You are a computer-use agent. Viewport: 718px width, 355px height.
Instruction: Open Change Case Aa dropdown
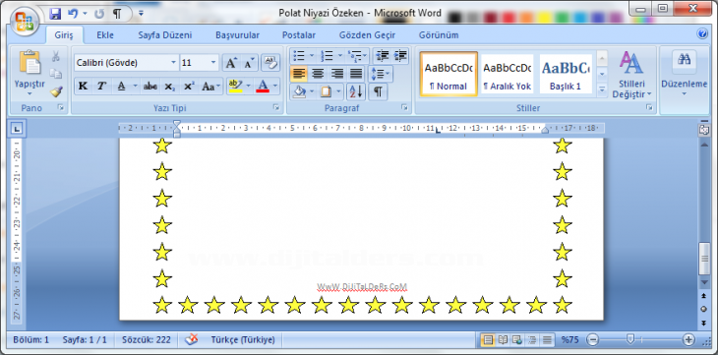pyautogui.click(x=211, y=87)
